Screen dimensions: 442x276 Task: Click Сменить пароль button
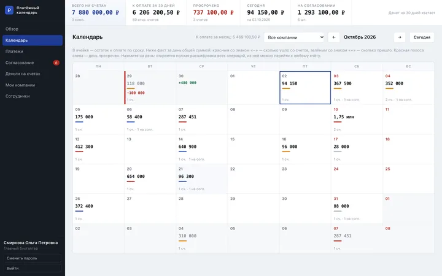pos(33,258)
